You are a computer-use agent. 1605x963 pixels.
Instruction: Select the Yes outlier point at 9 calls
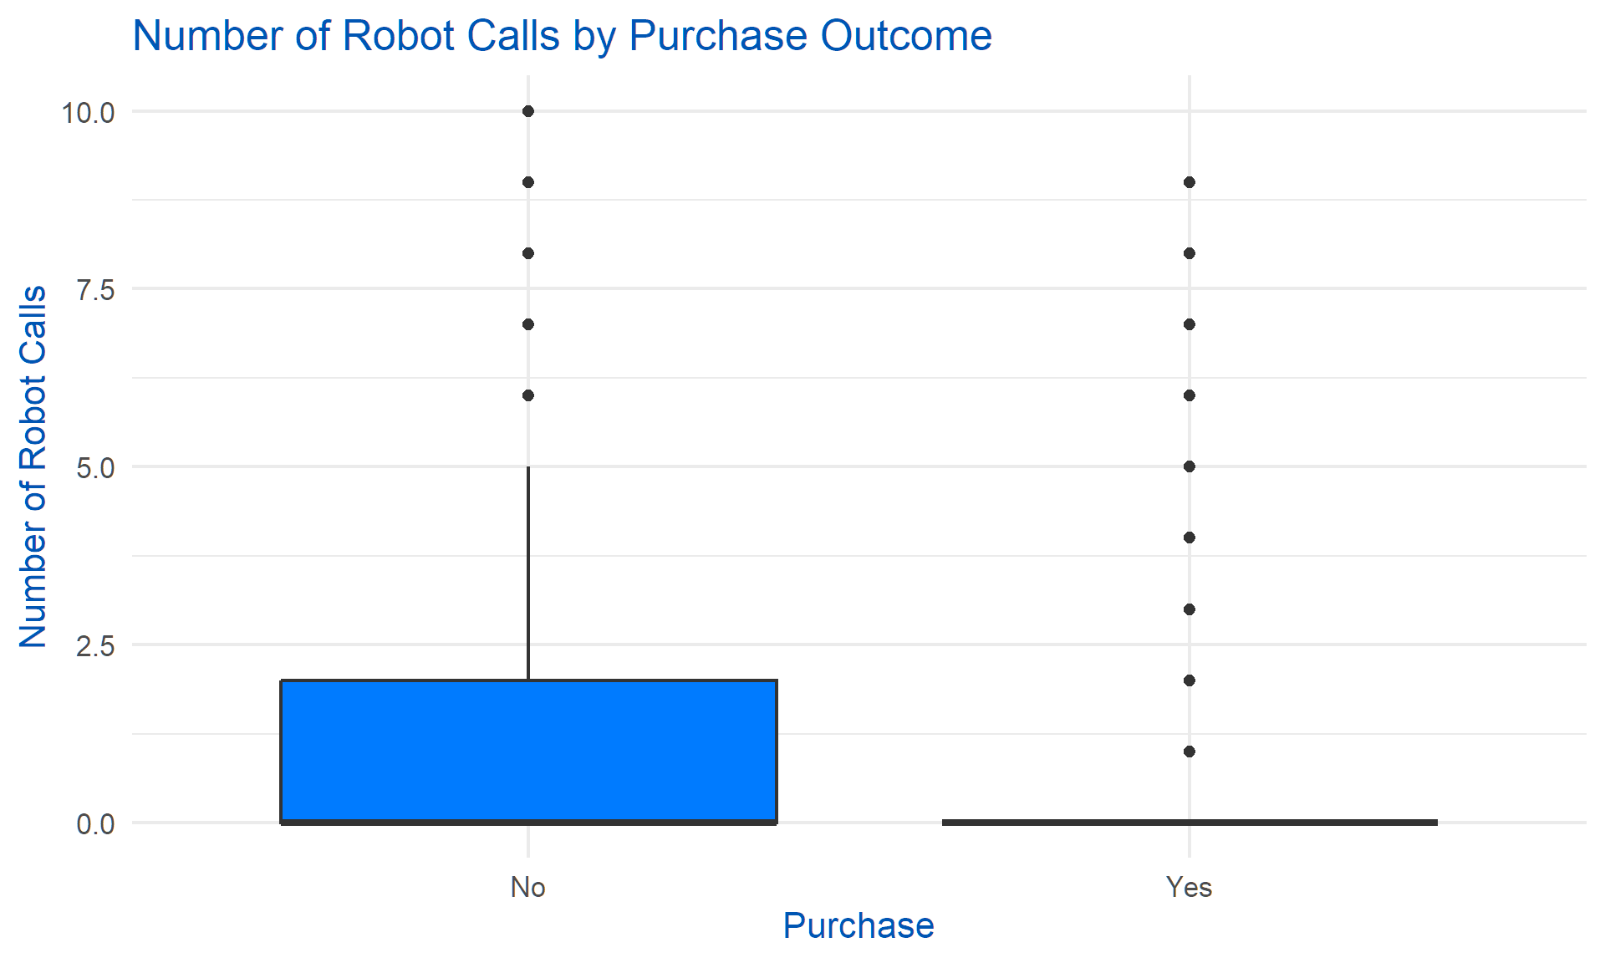[x=1190, y=182]
